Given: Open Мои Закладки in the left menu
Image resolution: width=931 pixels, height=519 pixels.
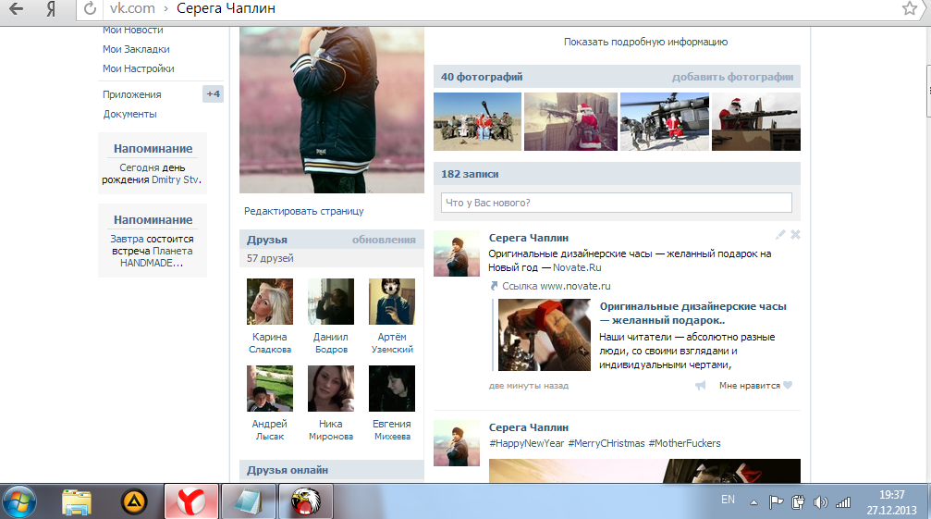Looking at the screenshot, I should [136, 49].
